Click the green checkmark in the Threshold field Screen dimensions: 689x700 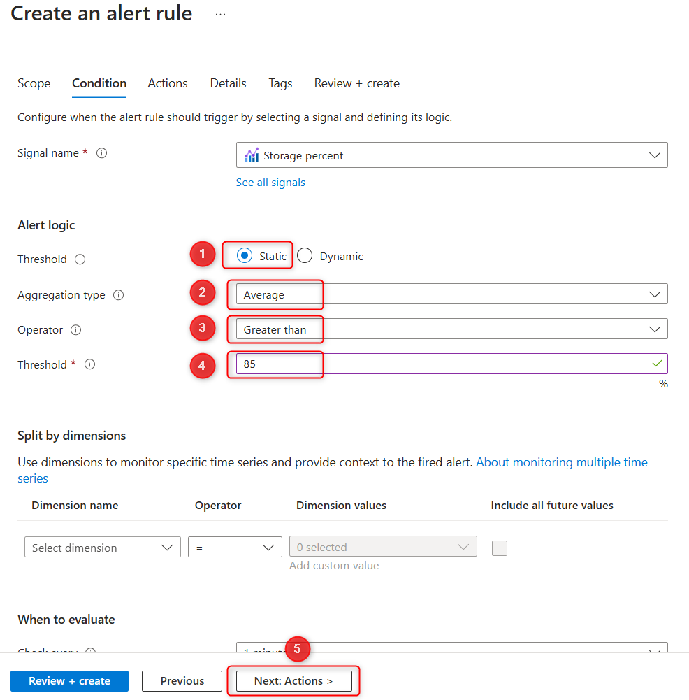[x=658, y=364]
